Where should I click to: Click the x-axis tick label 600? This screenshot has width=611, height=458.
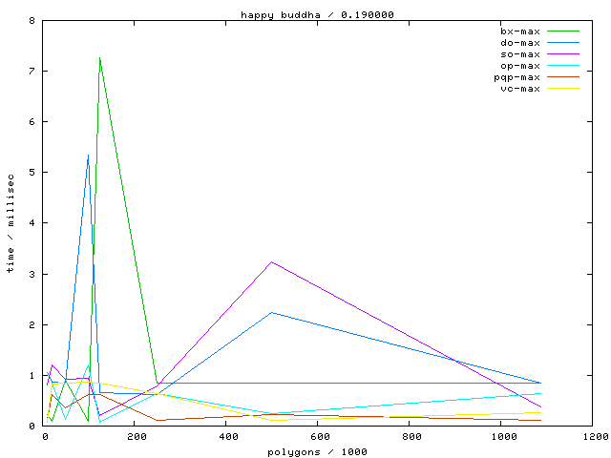(320, 436)
